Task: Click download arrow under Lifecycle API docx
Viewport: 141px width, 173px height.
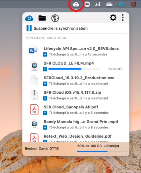Action: [x=45, y=54]
